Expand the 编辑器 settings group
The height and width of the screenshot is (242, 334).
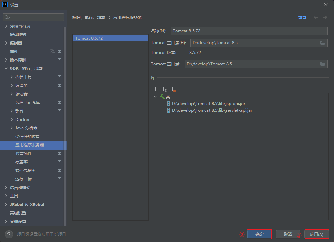click(x=6, y=43)
